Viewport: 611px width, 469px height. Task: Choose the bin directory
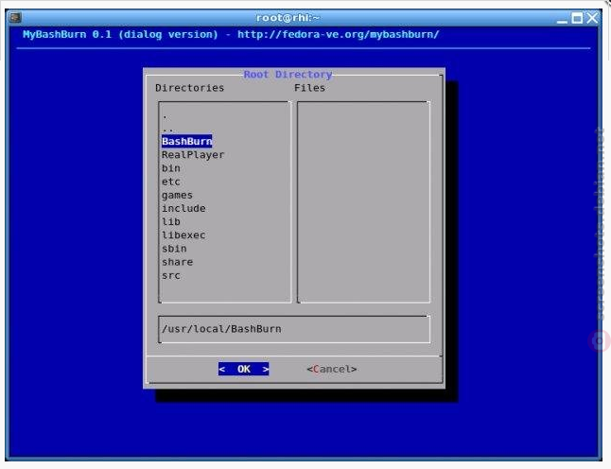pyautogui.click(x=170, y=168)
